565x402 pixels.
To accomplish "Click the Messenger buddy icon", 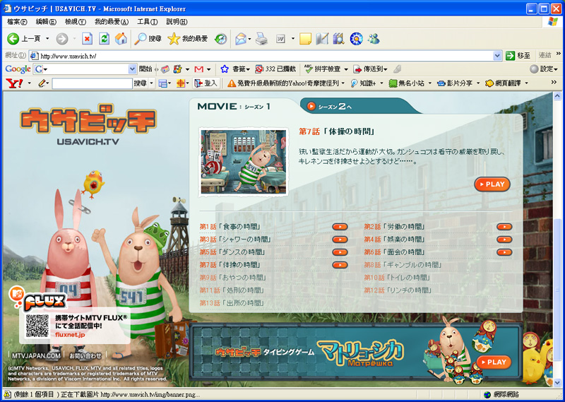I will (374, 39).
